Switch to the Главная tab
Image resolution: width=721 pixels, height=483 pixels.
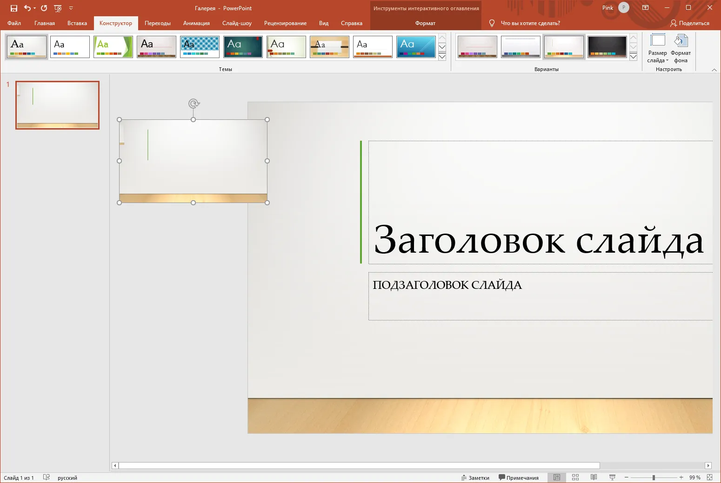tap(45, 23)
